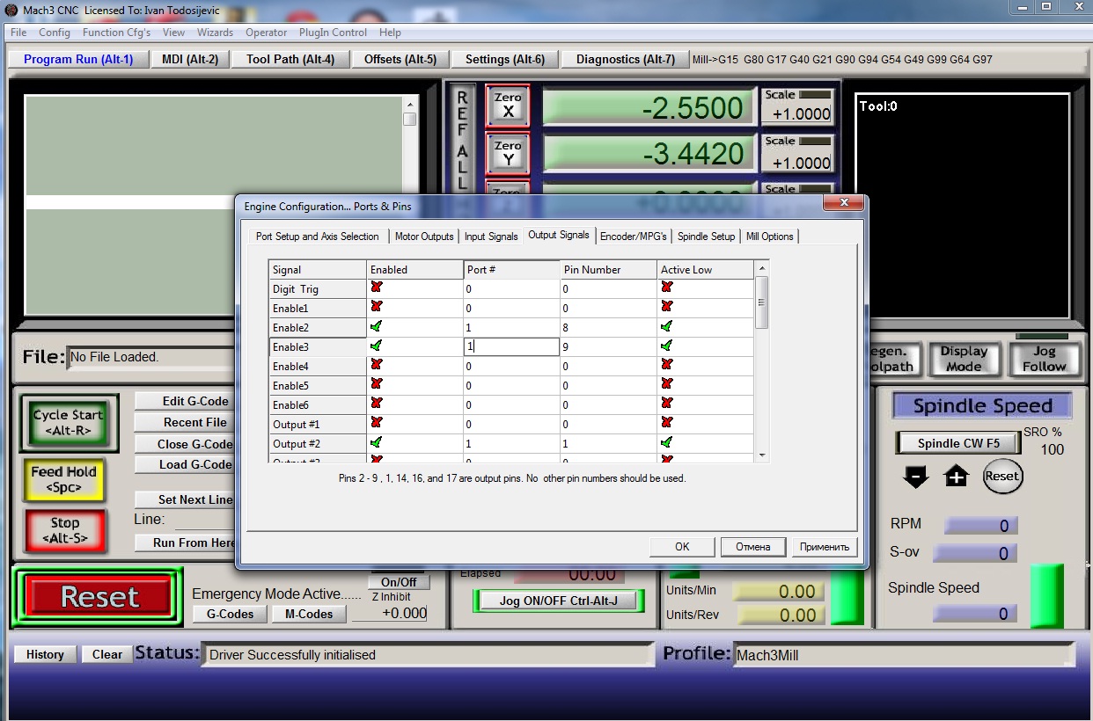Click the History button
The image size is (1093, 721).
click(45, 654)
